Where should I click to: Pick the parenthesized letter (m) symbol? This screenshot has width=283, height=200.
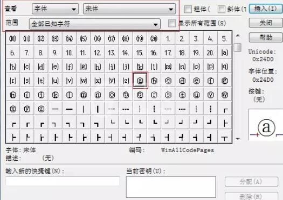(x=168, y=67)
